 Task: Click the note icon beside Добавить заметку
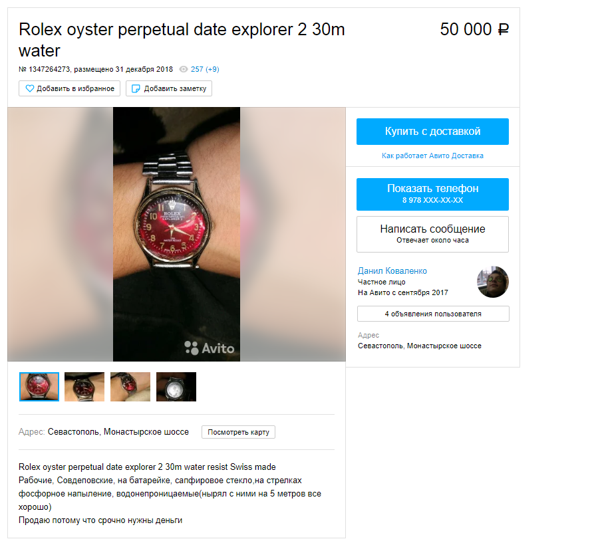[x=136, y=88]
